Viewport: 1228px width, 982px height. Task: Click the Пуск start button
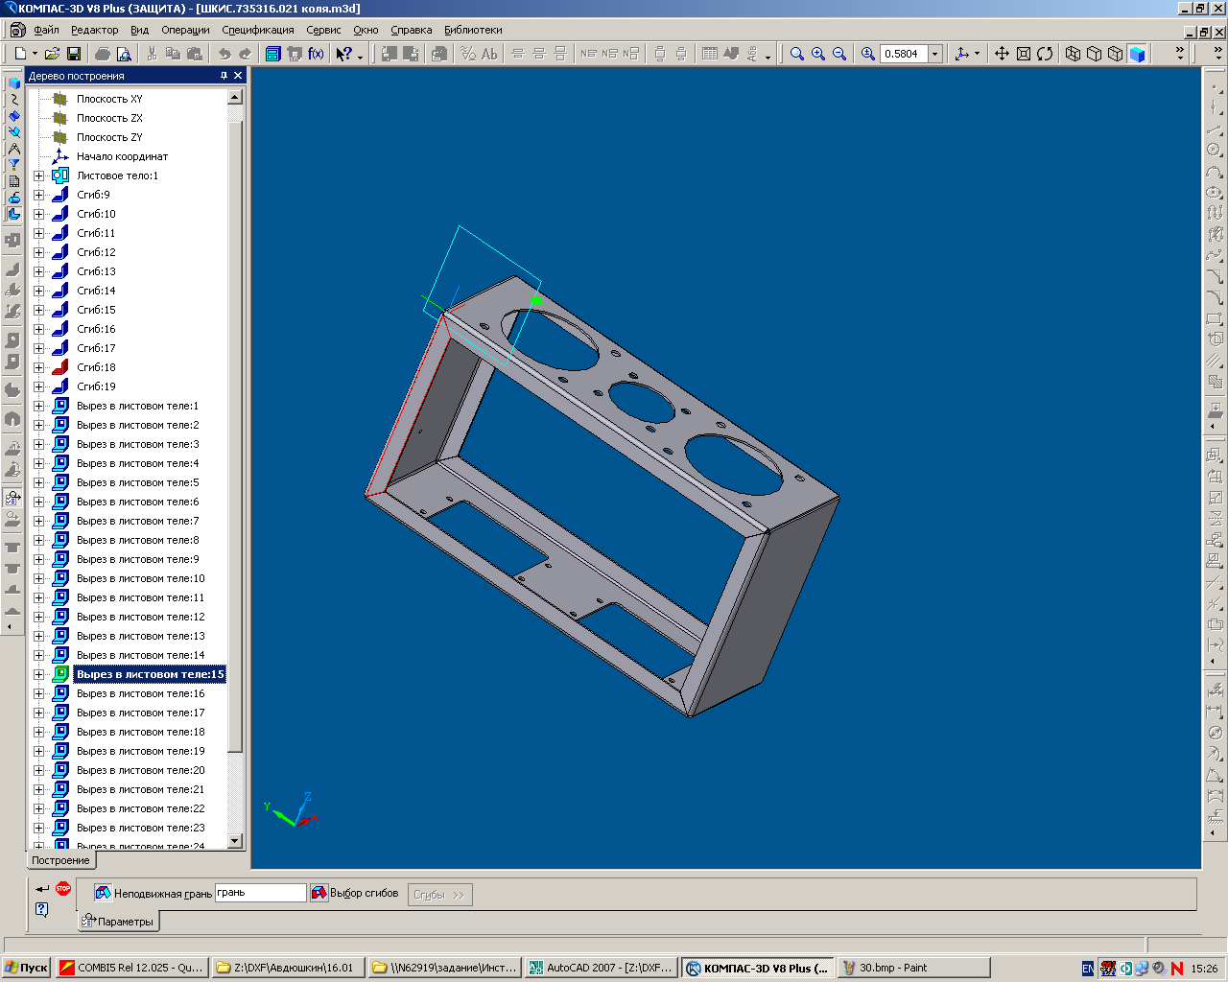pyautogui.click(x=26, y=968)
